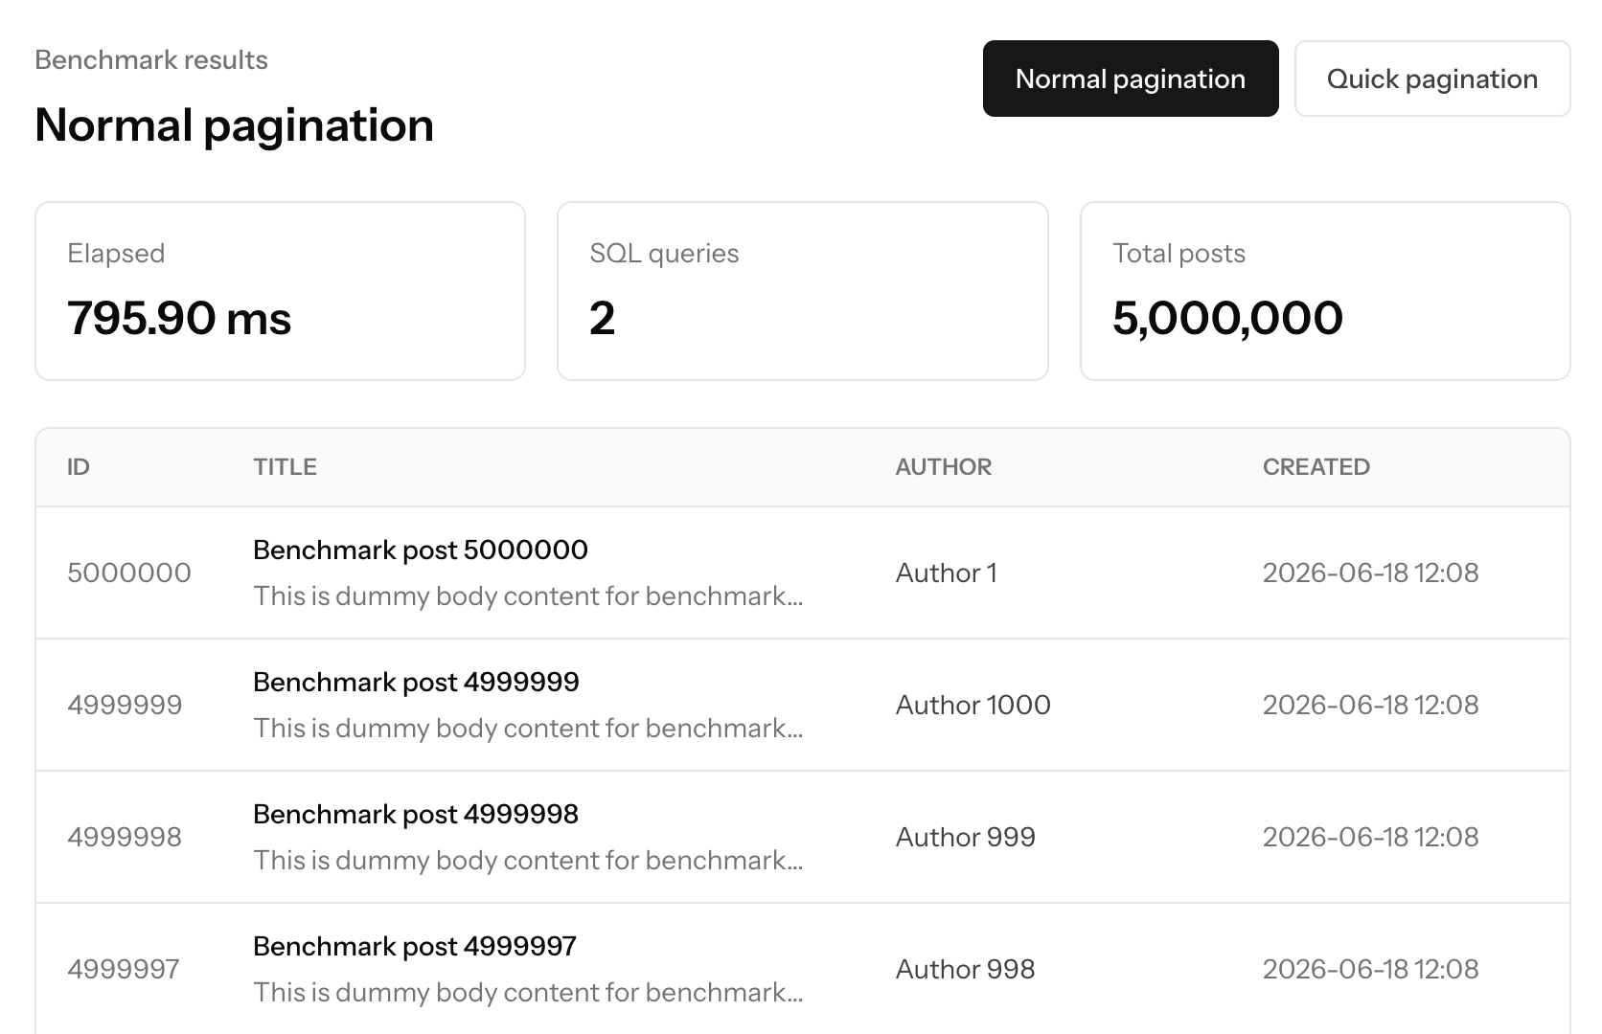Viewport: 1602px width, 1034px height.
Task: Click Author 1000 cell
Action: (x=973, y=705)
